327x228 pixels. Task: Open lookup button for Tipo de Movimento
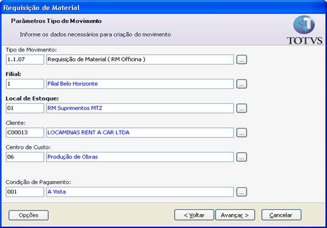pos(242,60)
